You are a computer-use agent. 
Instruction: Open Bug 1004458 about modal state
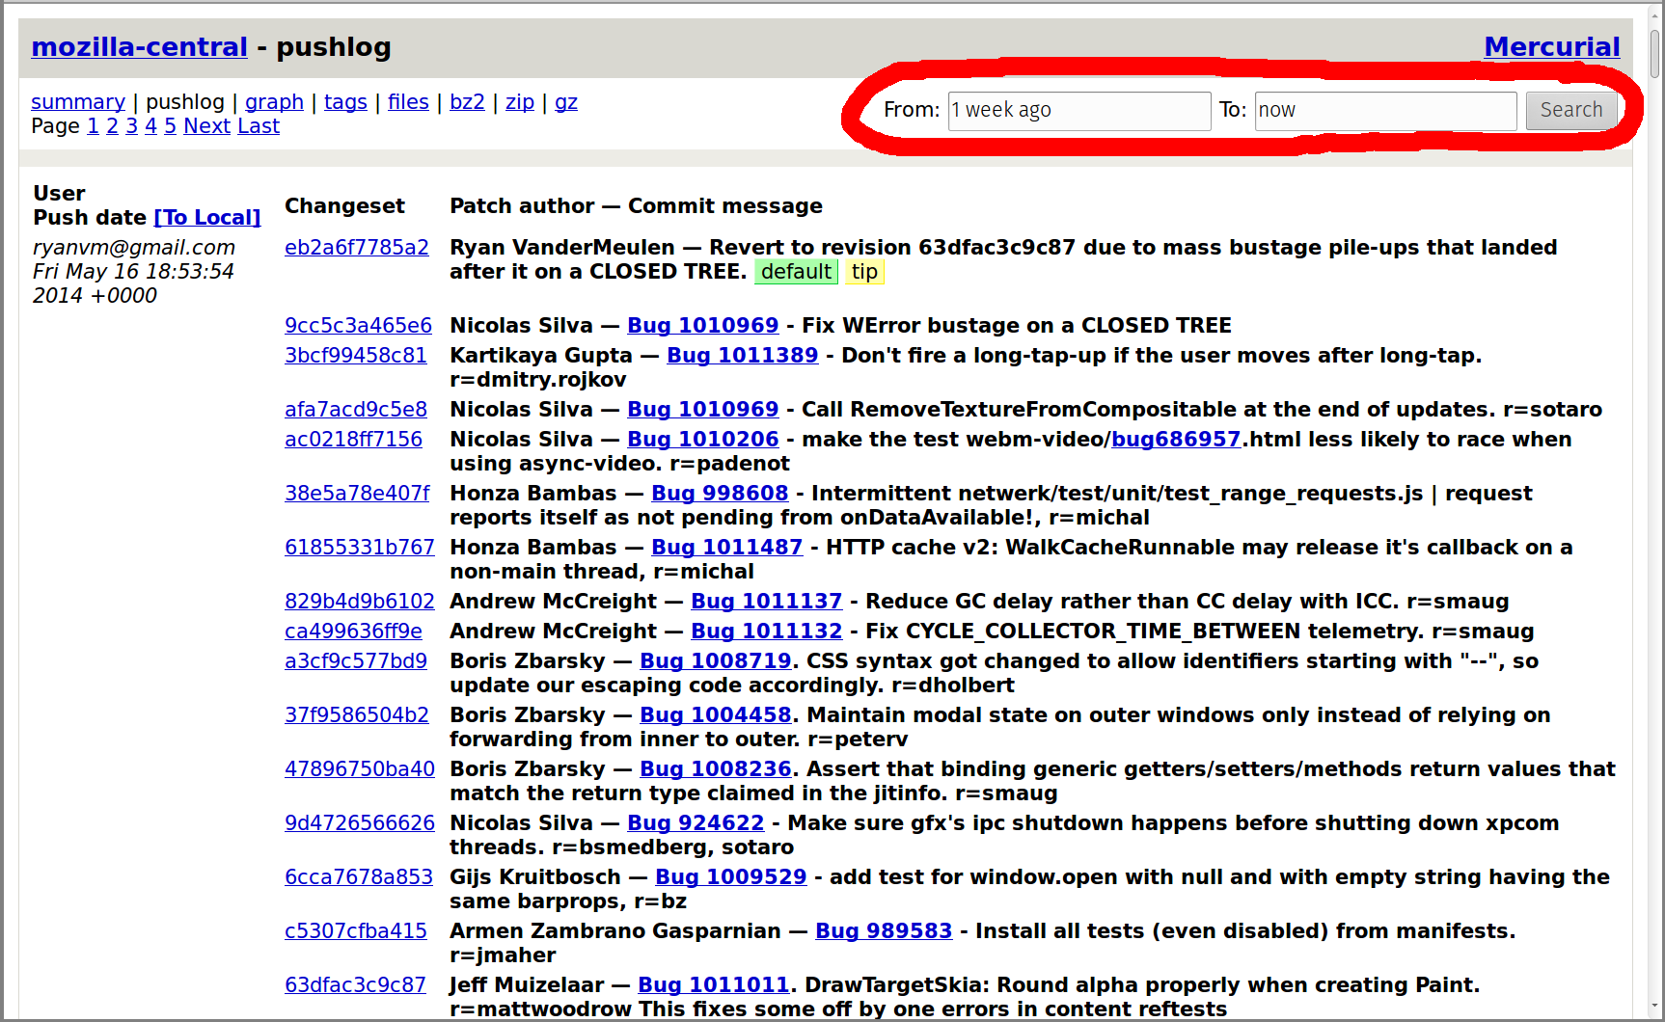tap(715, 715)
